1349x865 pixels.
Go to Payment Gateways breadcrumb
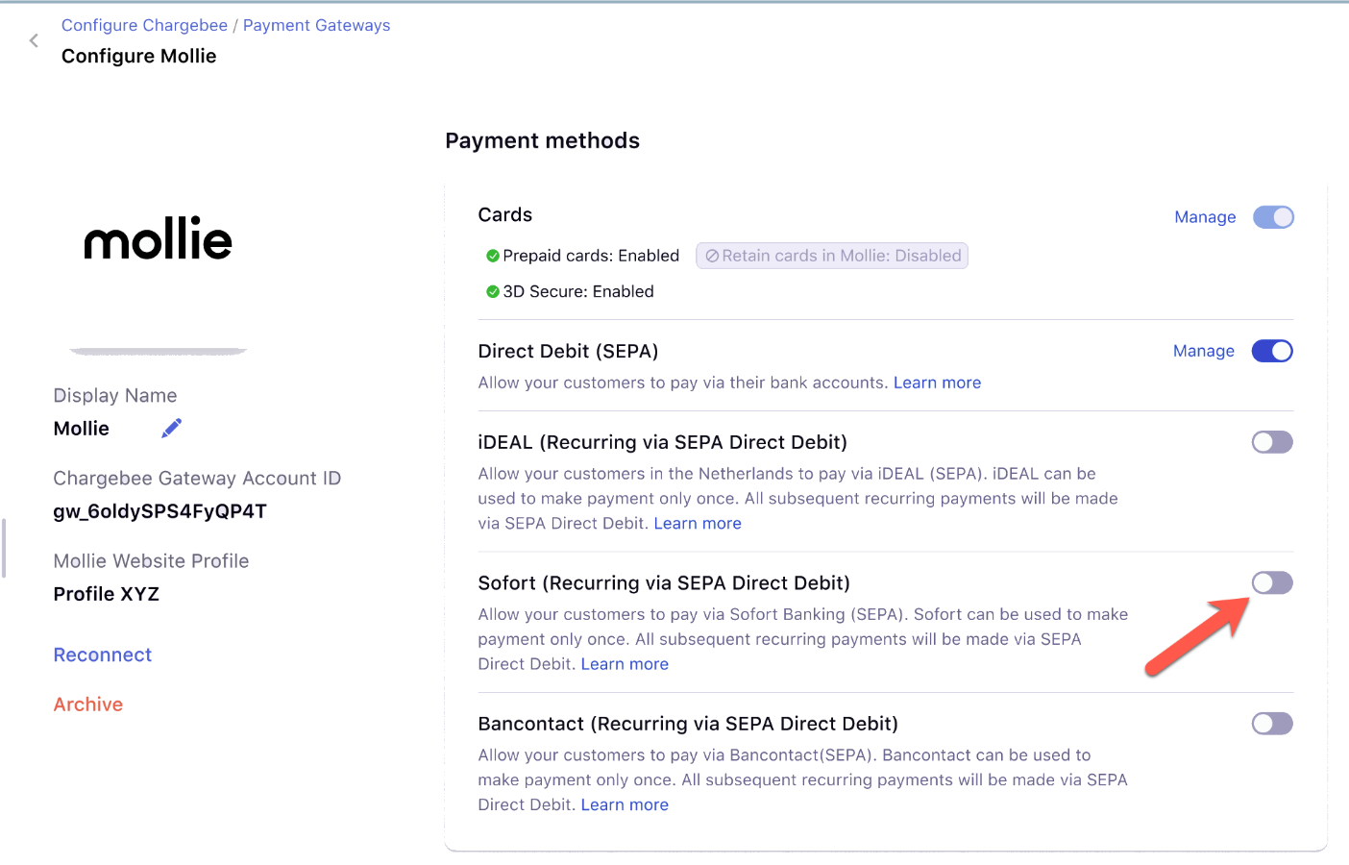click(x=316, y=25)
